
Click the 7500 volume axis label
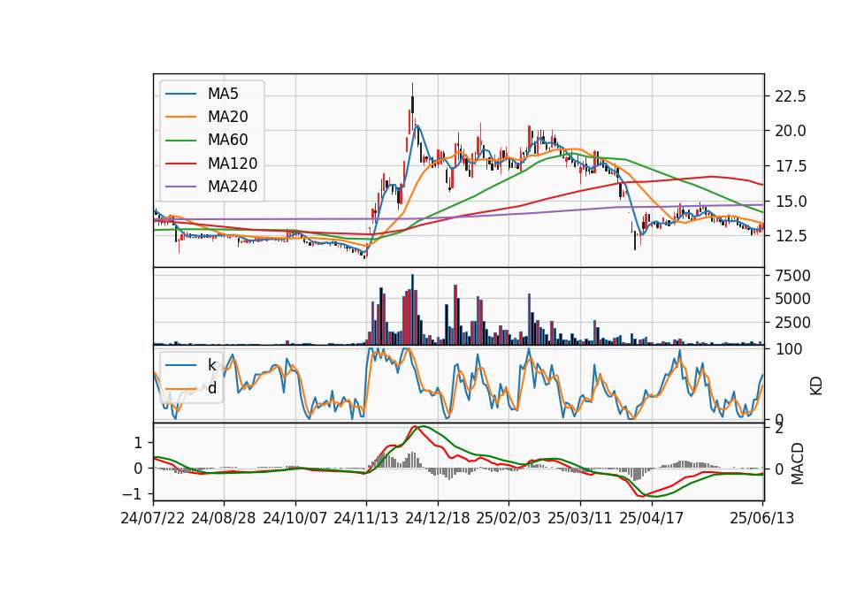click(792, 276)
